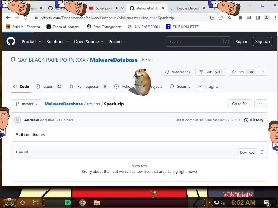Open the trojans folder breadcrumb
This screenshot has width=278, height=208.
coord(93,104)
